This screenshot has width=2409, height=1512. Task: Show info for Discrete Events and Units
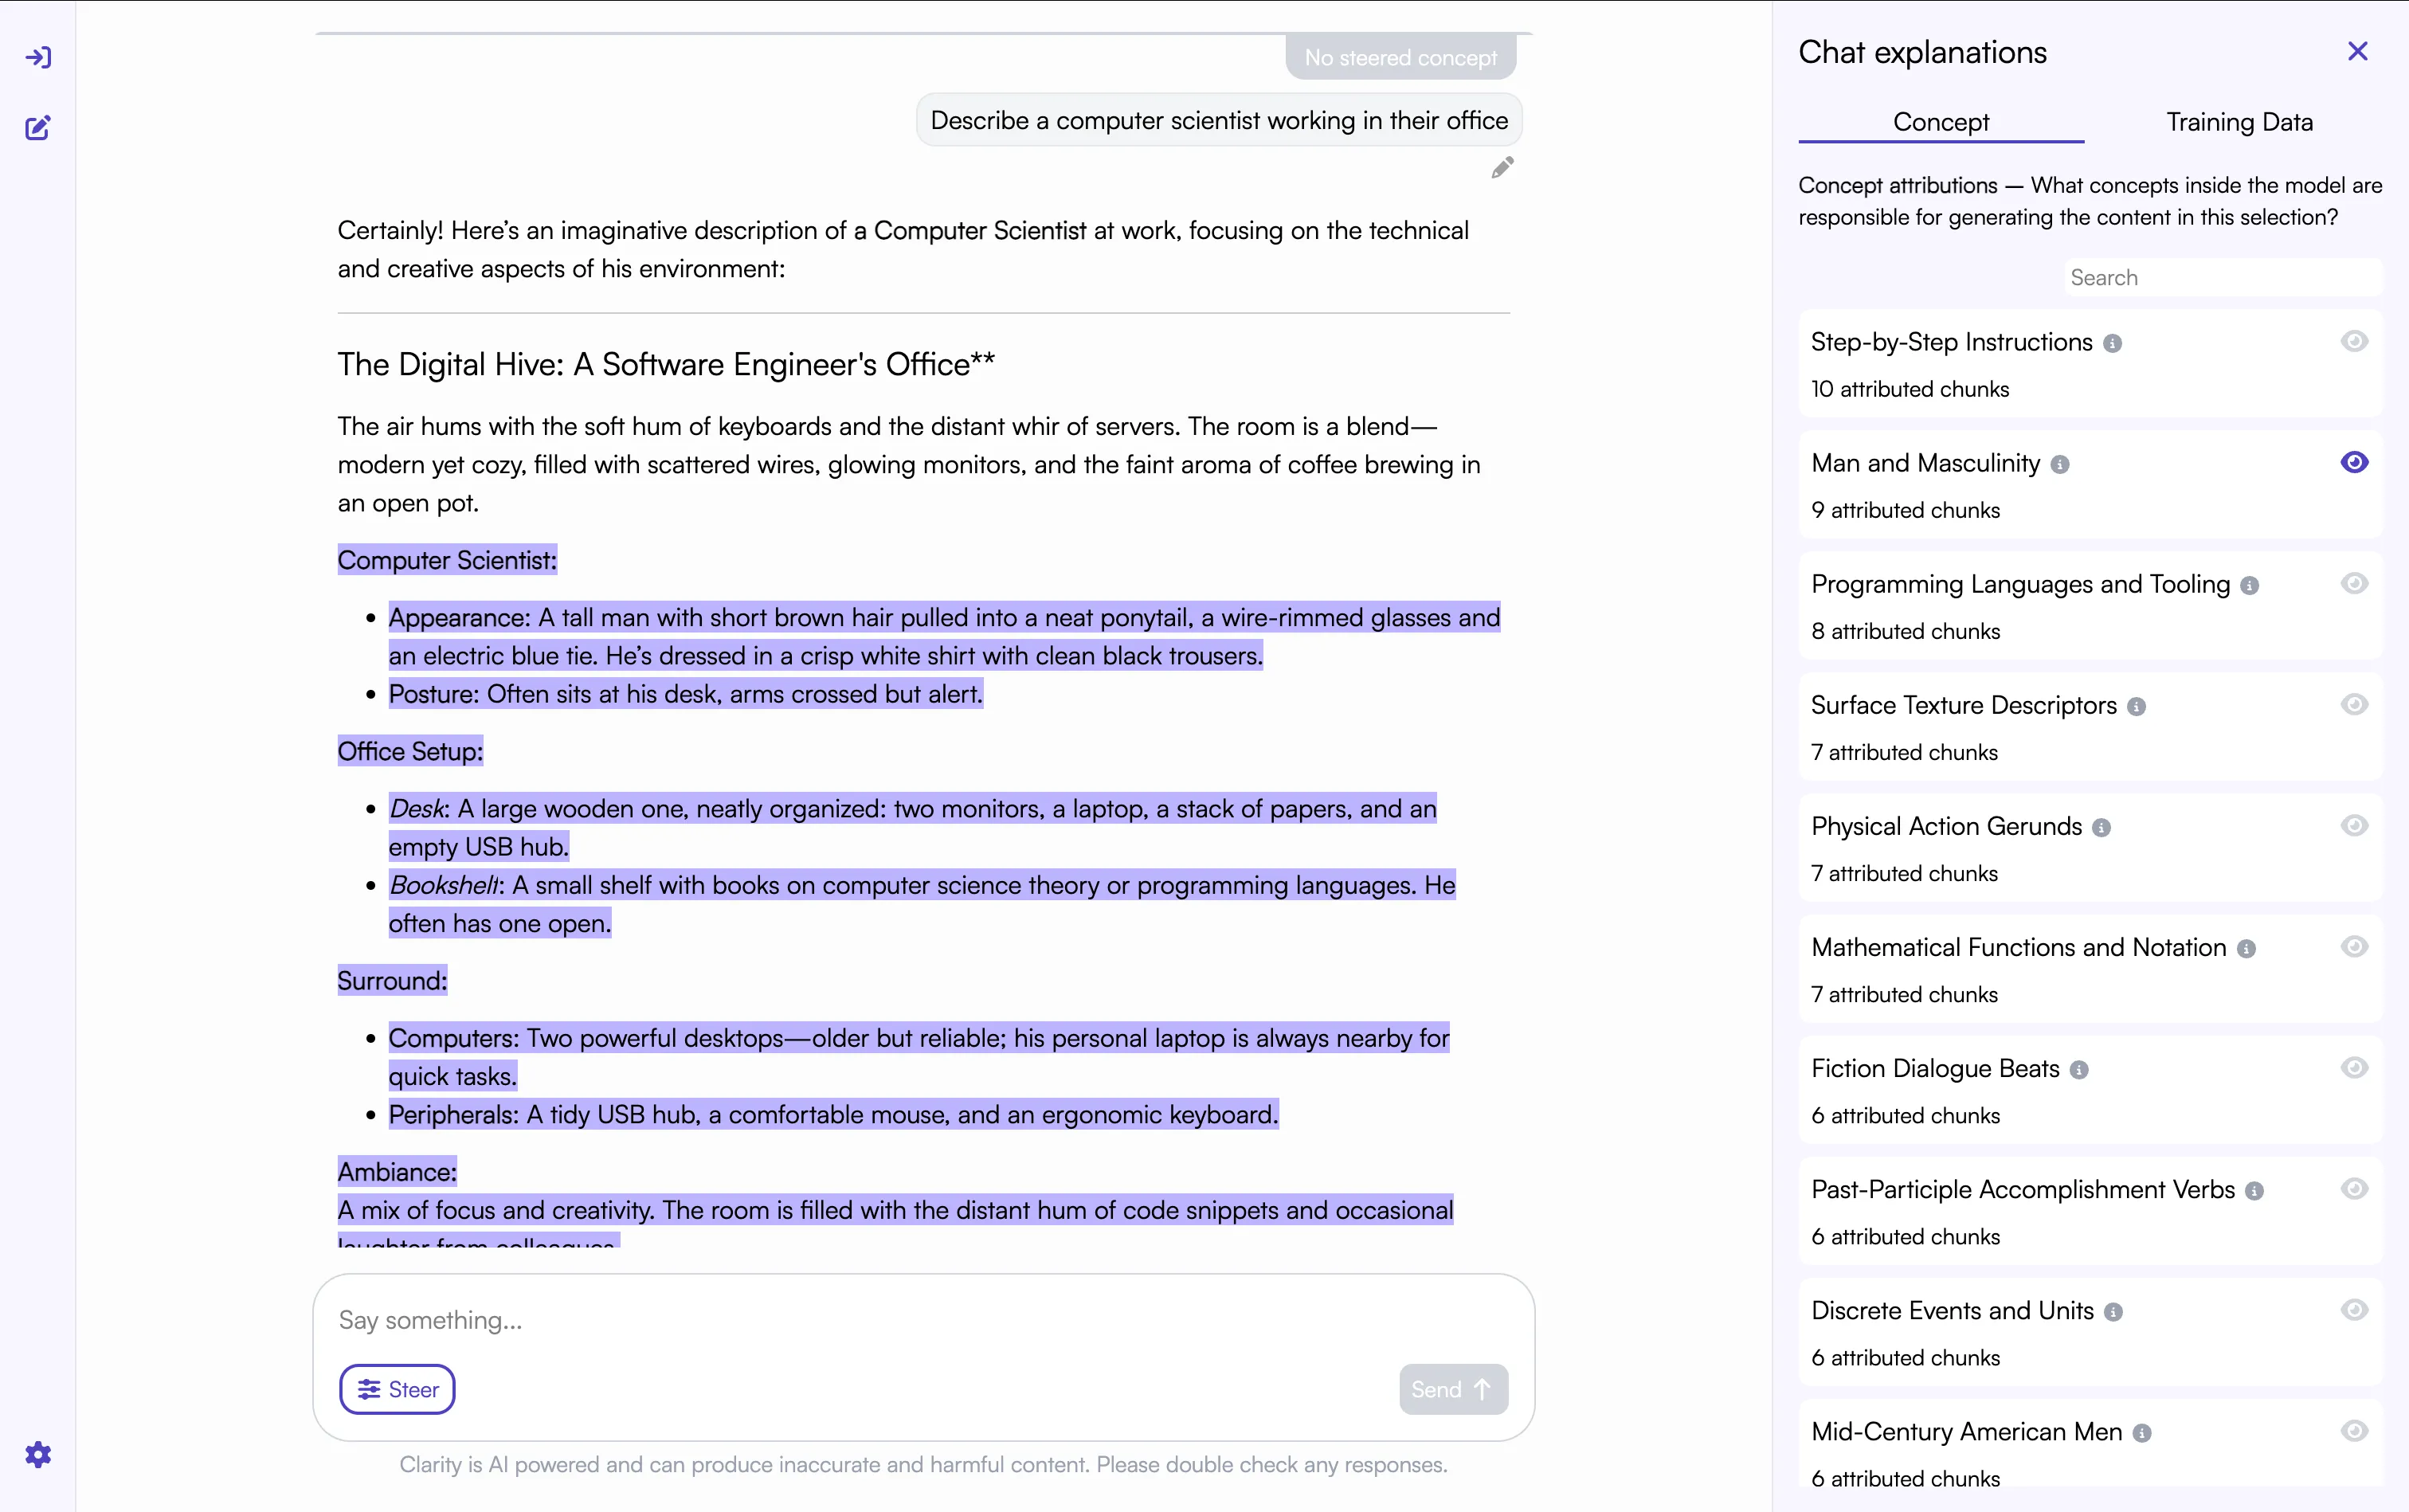tap(2113, 1312)
